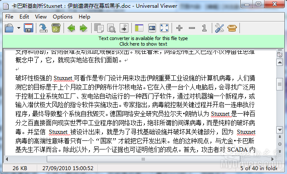Click the '5 of 40 in folder' status
287x174 pixels.
[x=259, y=168]
